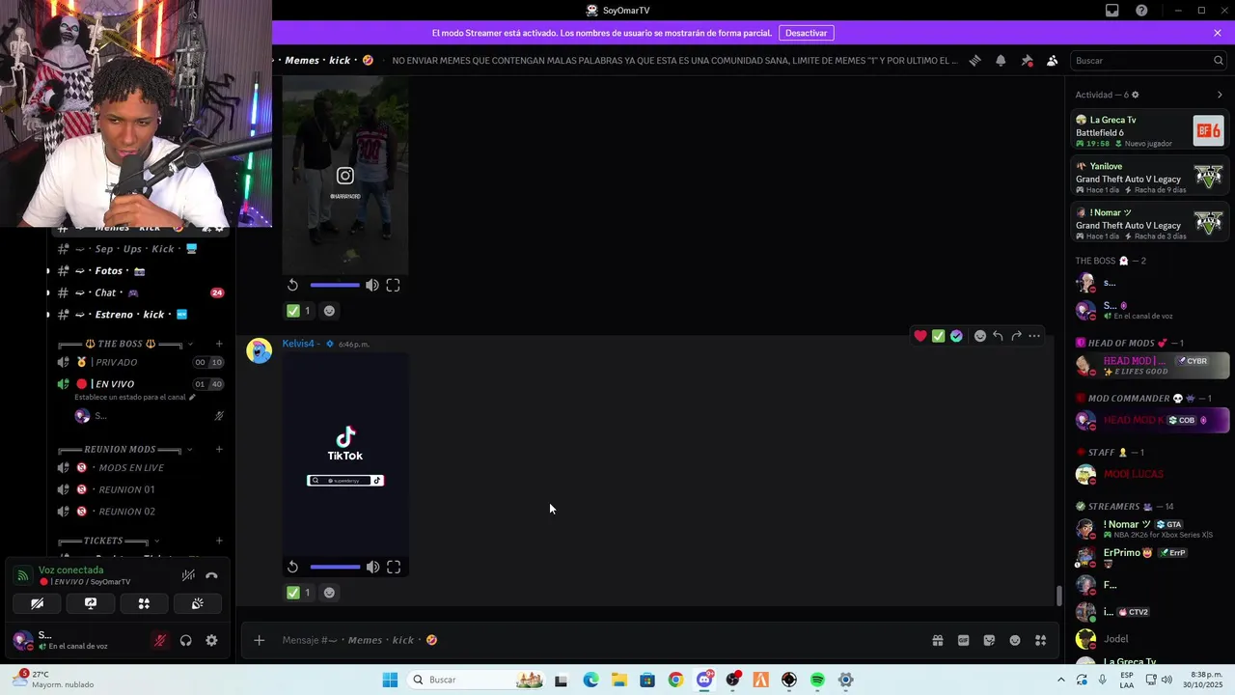Toggle checkmark reaction under TikTok video
This screenshot has width=1235, height=695.
click(298, 593)
